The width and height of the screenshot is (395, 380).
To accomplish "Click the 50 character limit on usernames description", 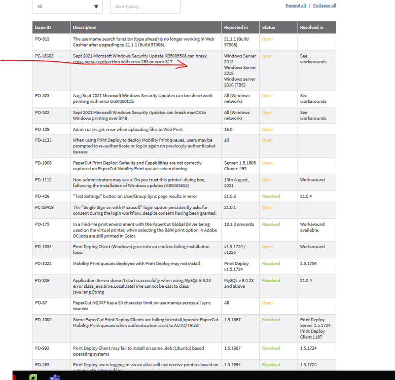I will pos(142,306).
